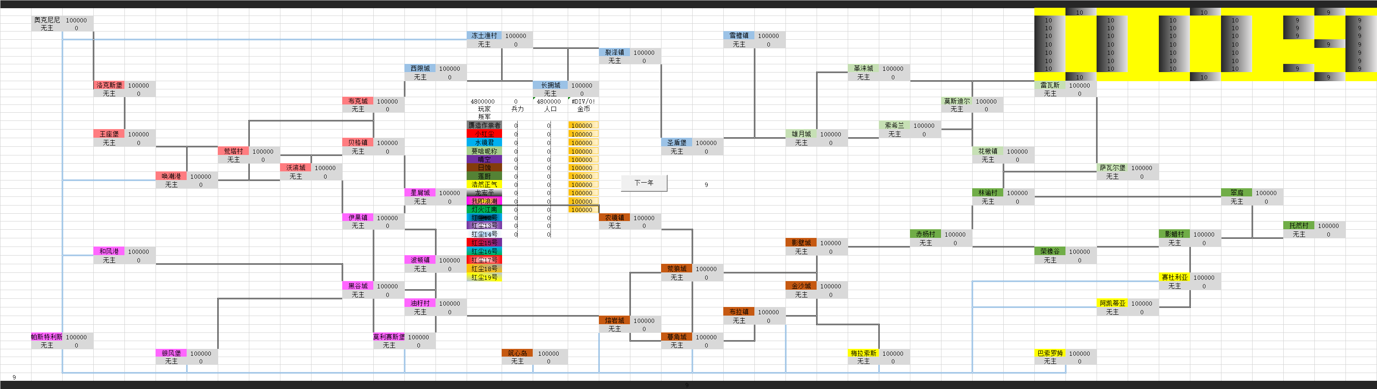Select the 兵力 column header cell

[517, 109]
